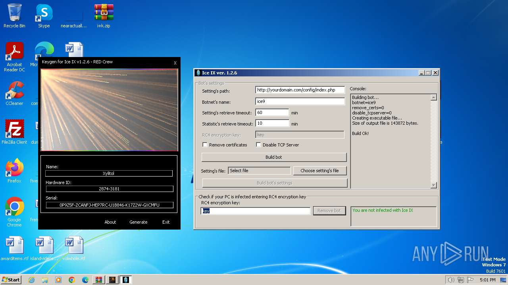Select islandvideos document icon on desktop
Image resolution: width=508 pixels, height=285 pixels.
pyautogui.click(x=44, y=249)
